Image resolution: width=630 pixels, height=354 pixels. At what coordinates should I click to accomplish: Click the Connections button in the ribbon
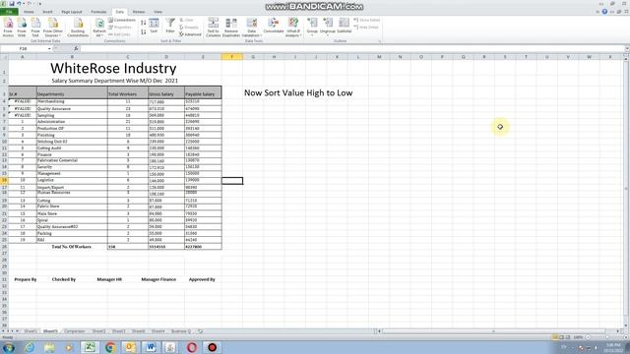(122, 20)
